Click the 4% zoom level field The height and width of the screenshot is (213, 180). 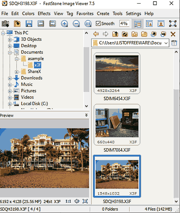point(124,24)
